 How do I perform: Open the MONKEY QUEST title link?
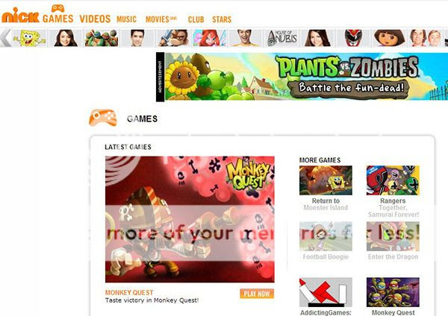pyautogui.click(x=129, y=292)
